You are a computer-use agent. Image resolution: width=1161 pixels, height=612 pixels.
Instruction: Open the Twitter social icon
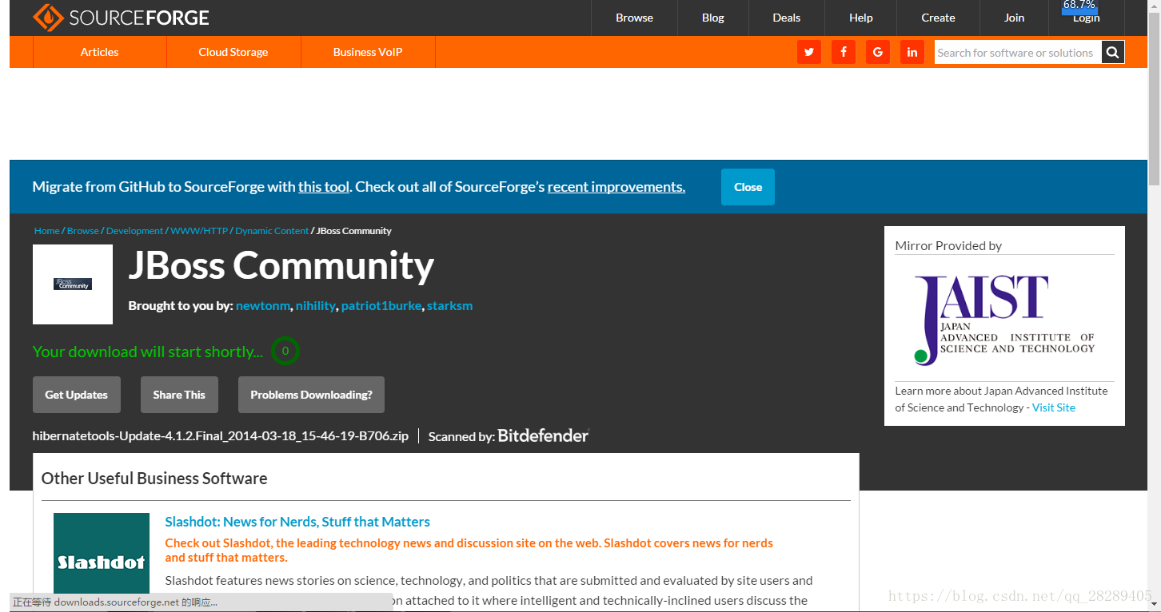pyautogui.click(x=809, y=52)
